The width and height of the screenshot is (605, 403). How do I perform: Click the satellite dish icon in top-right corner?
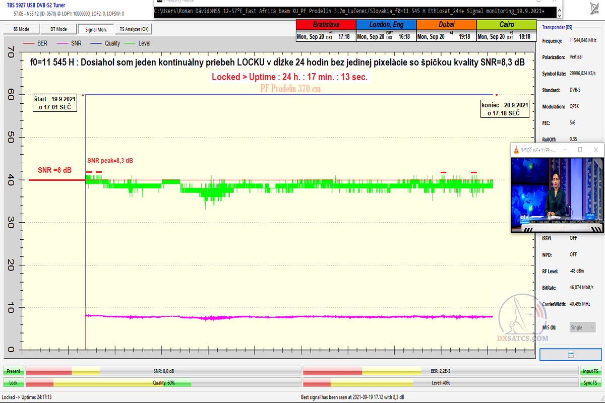pos(593,9)
